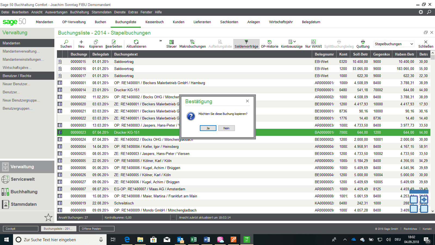Open OP-Historie from toolbar
The width and height of the screenshot is (435, 245).
tap(269, 42)
